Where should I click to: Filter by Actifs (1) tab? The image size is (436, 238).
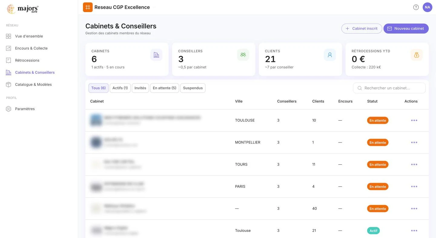point(120,88)
